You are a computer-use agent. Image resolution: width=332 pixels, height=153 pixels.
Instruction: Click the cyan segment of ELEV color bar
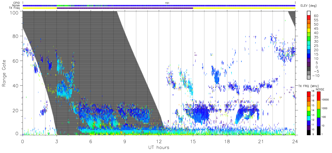coord(309,47)
